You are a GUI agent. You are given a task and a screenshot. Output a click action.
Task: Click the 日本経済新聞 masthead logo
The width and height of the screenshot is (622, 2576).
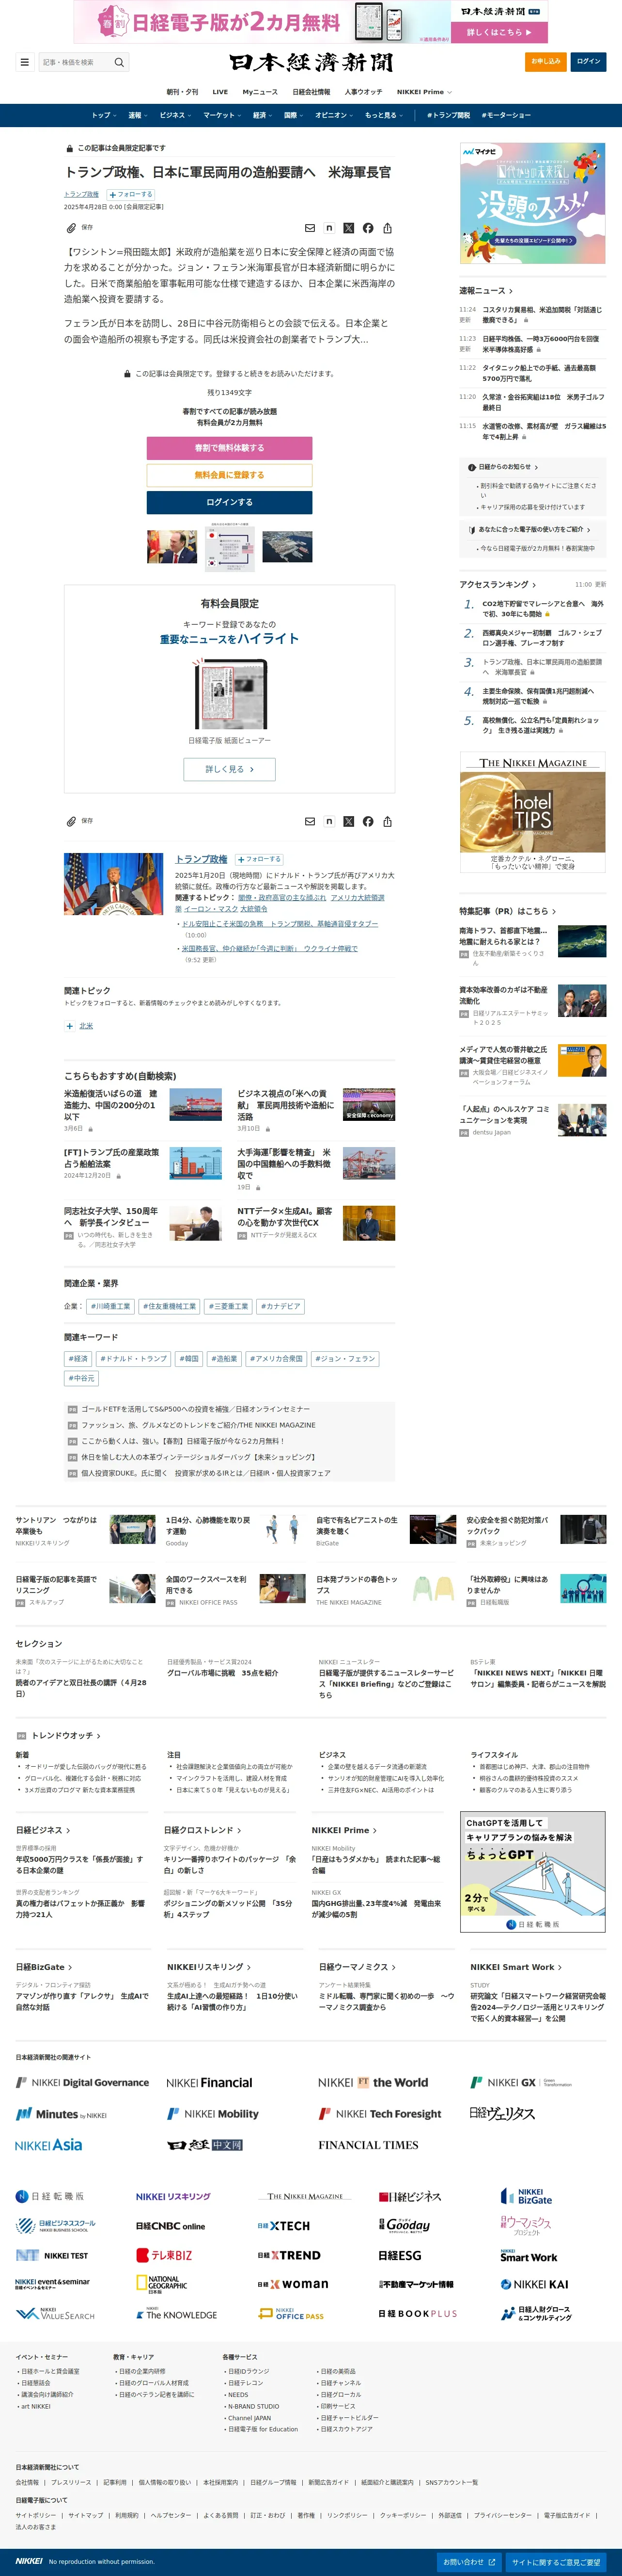[311, 62]
